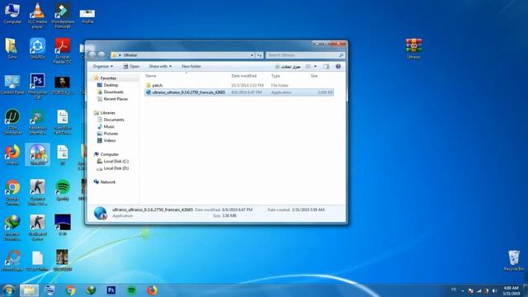Click the volume icon in the system tray
Viewport: 528px width, 297px height.
click(494, 290)
